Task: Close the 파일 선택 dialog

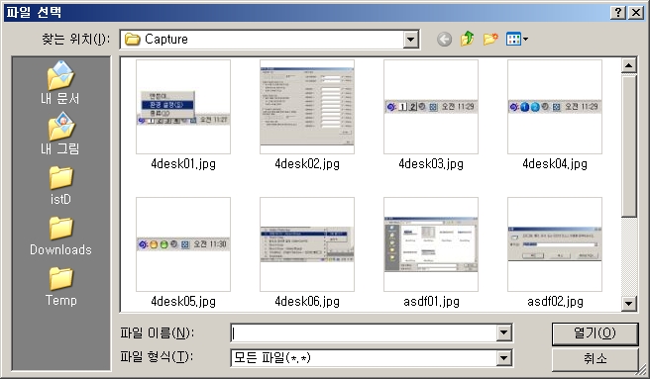Action: click(x=635, y=12)
